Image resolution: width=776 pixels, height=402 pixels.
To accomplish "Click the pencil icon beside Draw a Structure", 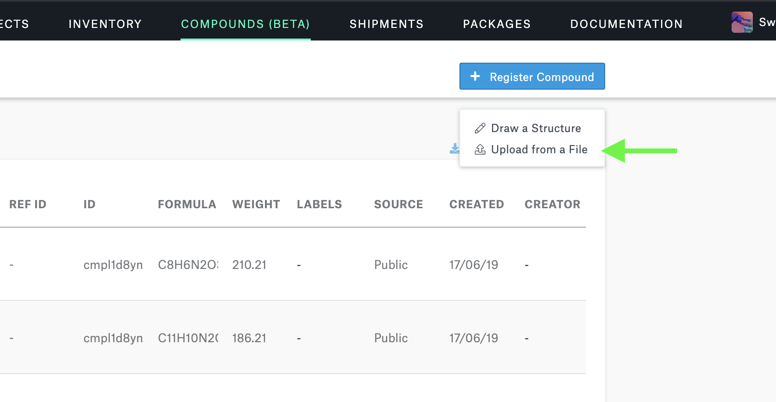I will pos(480,128).
